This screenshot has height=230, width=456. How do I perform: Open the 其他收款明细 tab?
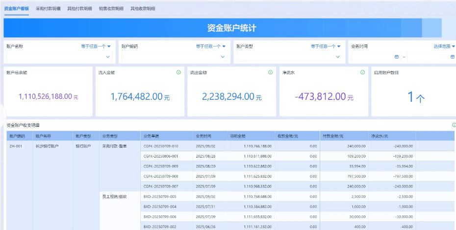[x=143, y=9]
